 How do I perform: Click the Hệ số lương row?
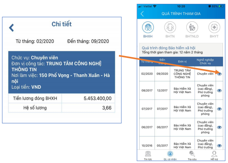61,108
